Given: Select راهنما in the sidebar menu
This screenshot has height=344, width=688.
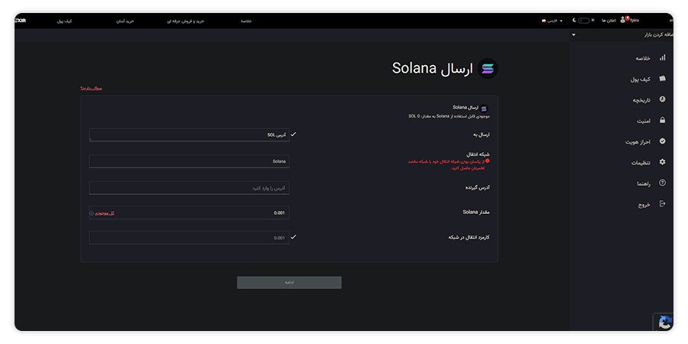Looking at the screenshot, I should tap(644, 183).
